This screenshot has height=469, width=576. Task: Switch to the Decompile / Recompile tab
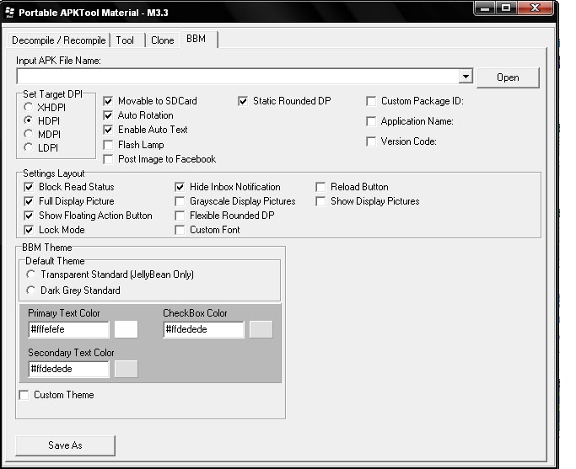59,40
